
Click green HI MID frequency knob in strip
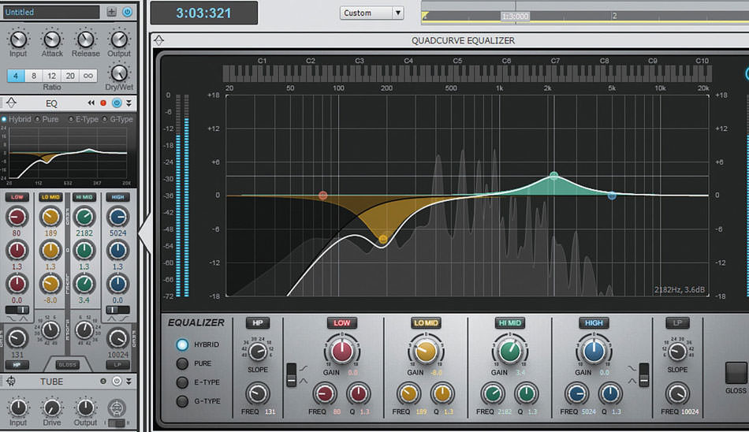84,217
